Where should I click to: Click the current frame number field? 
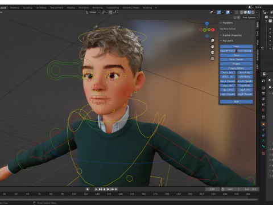[x=213, y=189]
